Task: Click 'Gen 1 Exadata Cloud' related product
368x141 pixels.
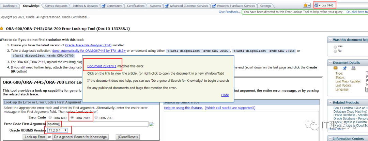Action: (351, 108)
